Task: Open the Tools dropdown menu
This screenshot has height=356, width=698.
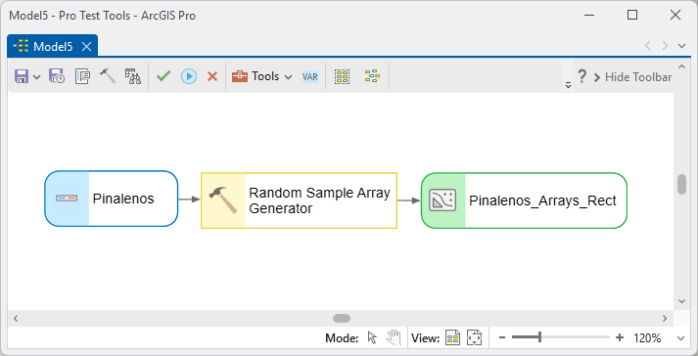Action: pos(261,76)
